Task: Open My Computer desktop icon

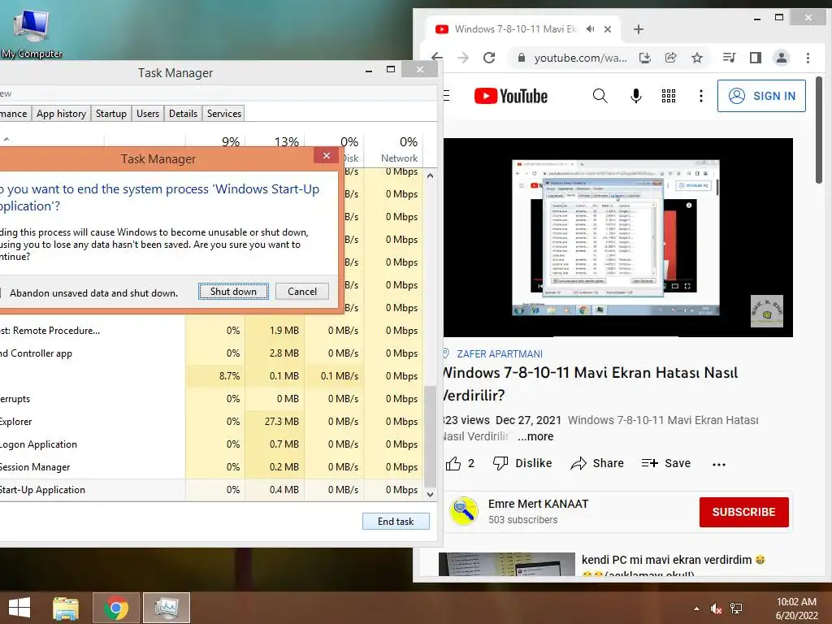Action: click(31, 32)
